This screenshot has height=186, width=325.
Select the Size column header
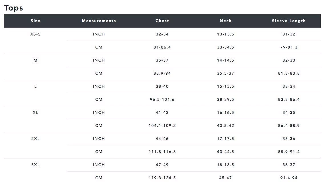(35, 21)
